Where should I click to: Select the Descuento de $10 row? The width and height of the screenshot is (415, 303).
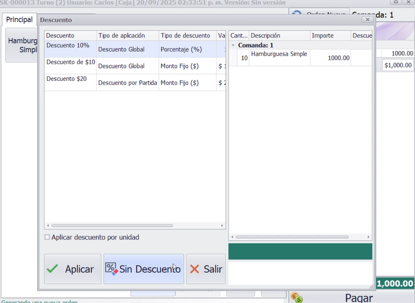pyautogui.click(x=71, y=65)
